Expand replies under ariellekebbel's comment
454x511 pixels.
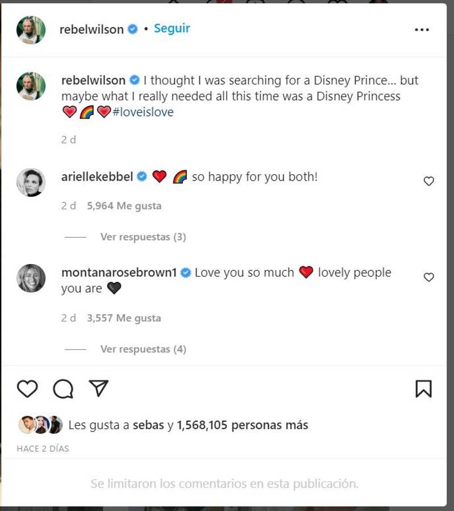[x=143, y=237]
